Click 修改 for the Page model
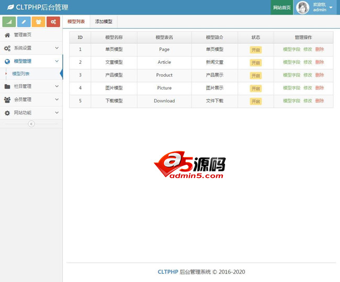340x282 pixels. click(x=308, y=49)
